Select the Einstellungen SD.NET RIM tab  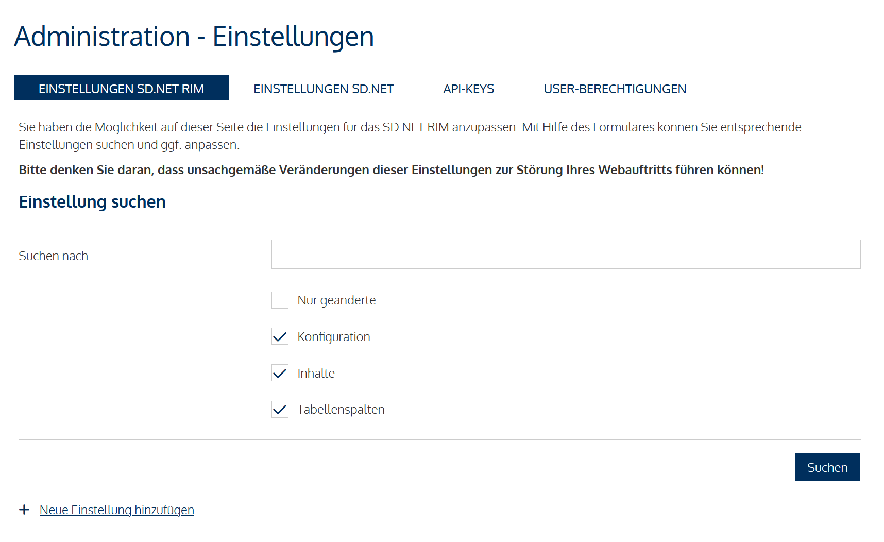tap(121, 89)
